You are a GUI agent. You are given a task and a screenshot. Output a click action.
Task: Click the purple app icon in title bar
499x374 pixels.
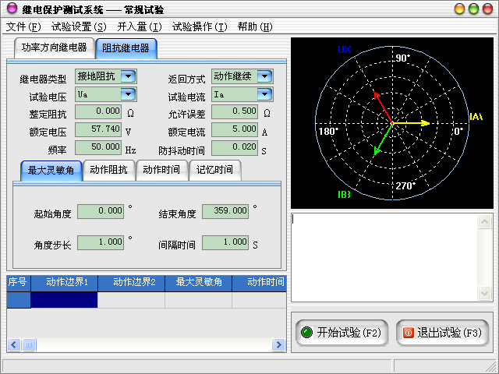(x=12, y=9)
